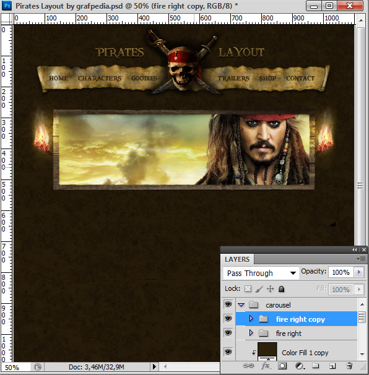Toggle visibility of fire right group
Viewport: 369px width, 375px height.
pyautogui.click(x=228, y=333)
